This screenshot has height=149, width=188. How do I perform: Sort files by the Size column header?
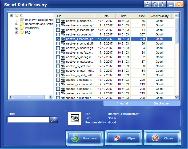pos(138,16)
